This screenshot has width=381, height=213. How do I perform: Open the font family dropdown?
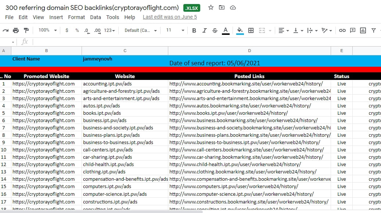[141, 30]
